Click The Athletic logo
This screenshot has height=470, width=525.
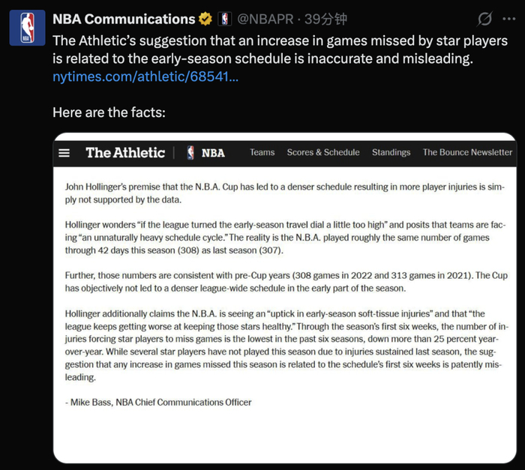125,152
